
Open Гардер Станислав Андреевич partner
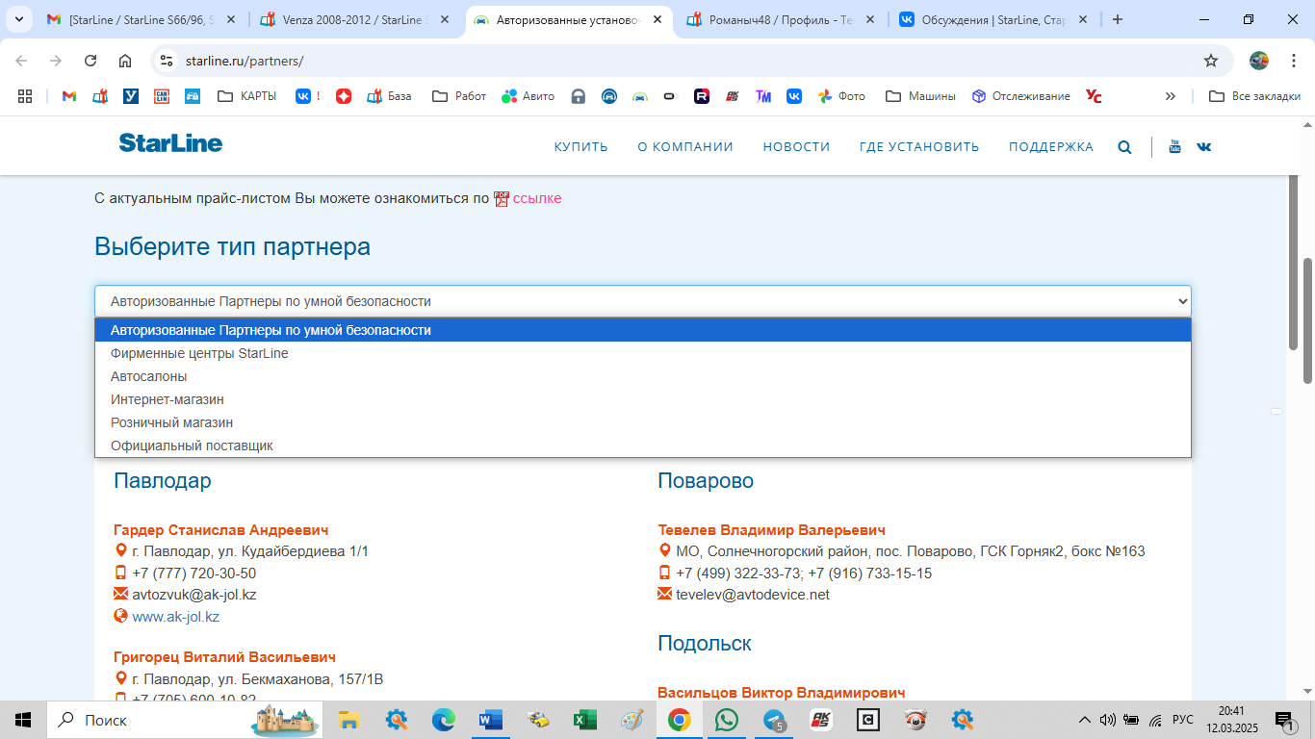tap(220, 530)
